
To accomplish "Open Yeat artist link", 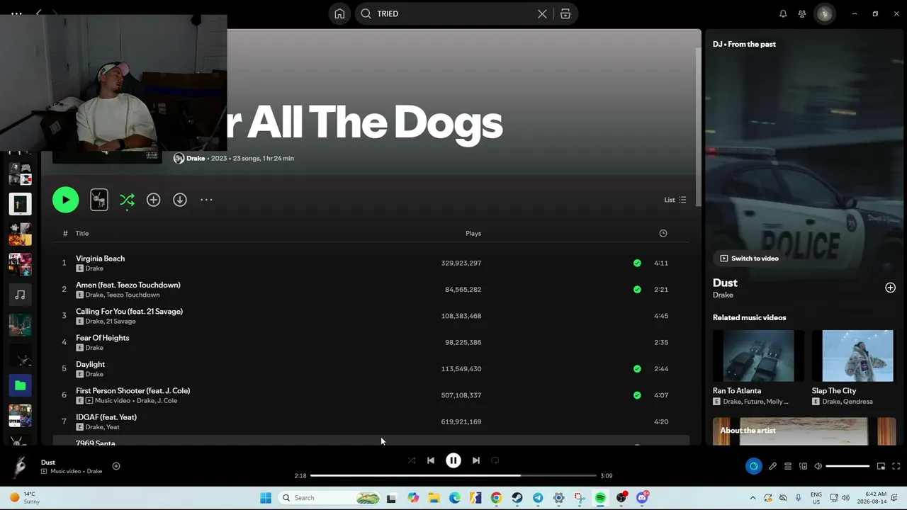I will [x=113, y=427].
